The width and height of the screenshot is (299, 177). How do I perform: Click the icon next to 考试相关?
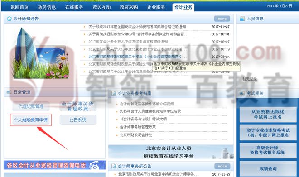[242, 93]
